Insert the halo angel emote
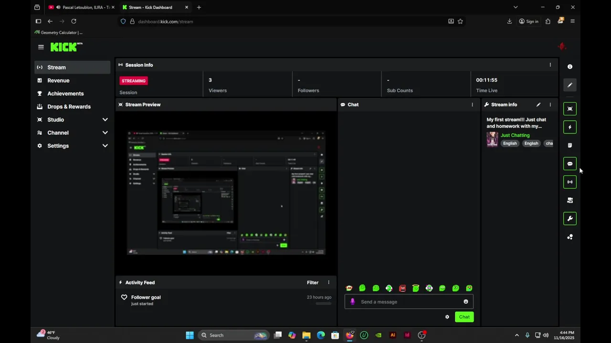611x343 pixels. click(416, 288)
